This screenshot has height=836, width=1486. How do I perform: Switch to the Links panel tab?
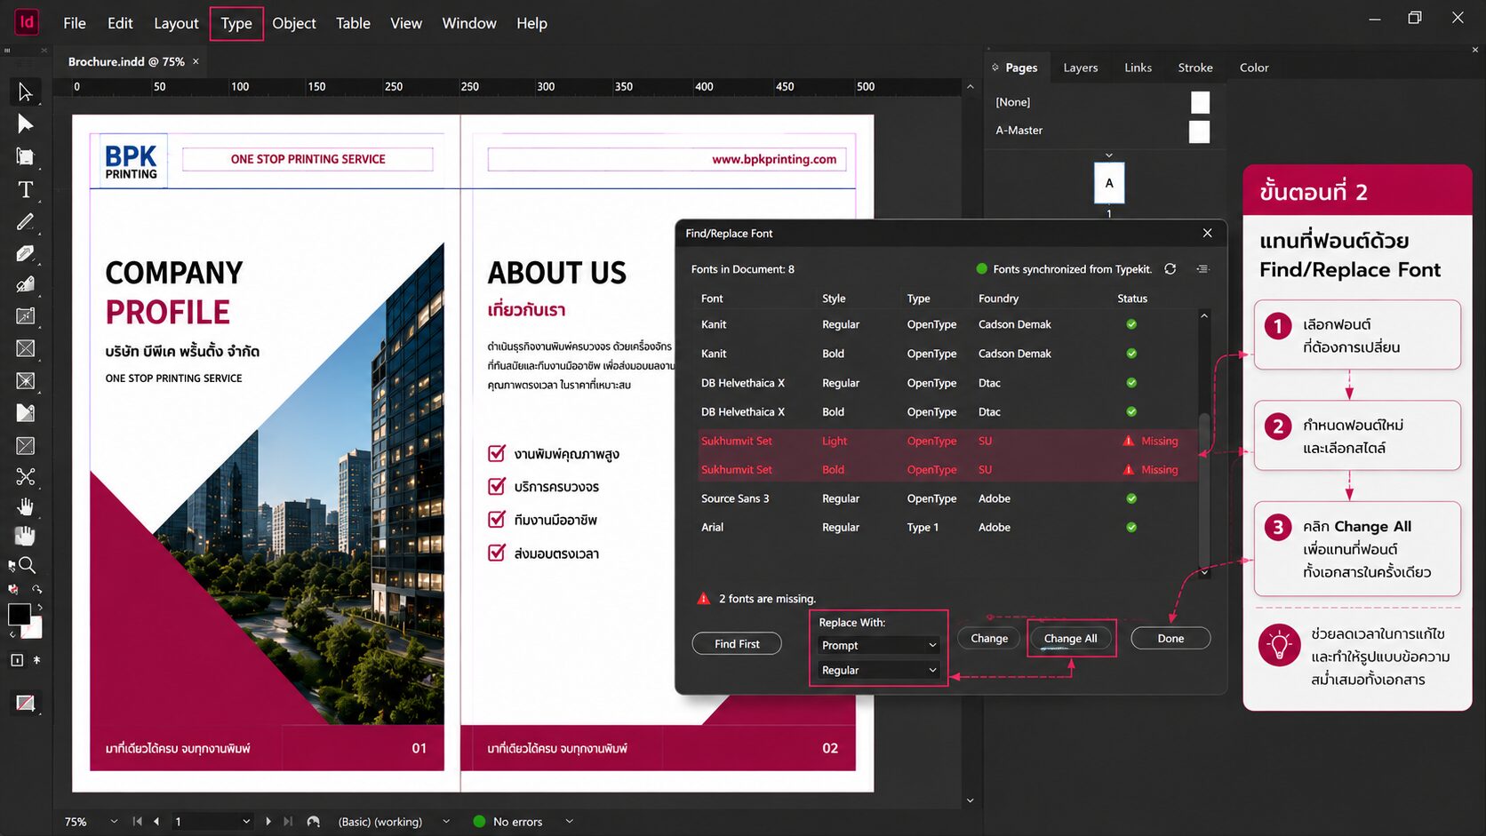1138,68
